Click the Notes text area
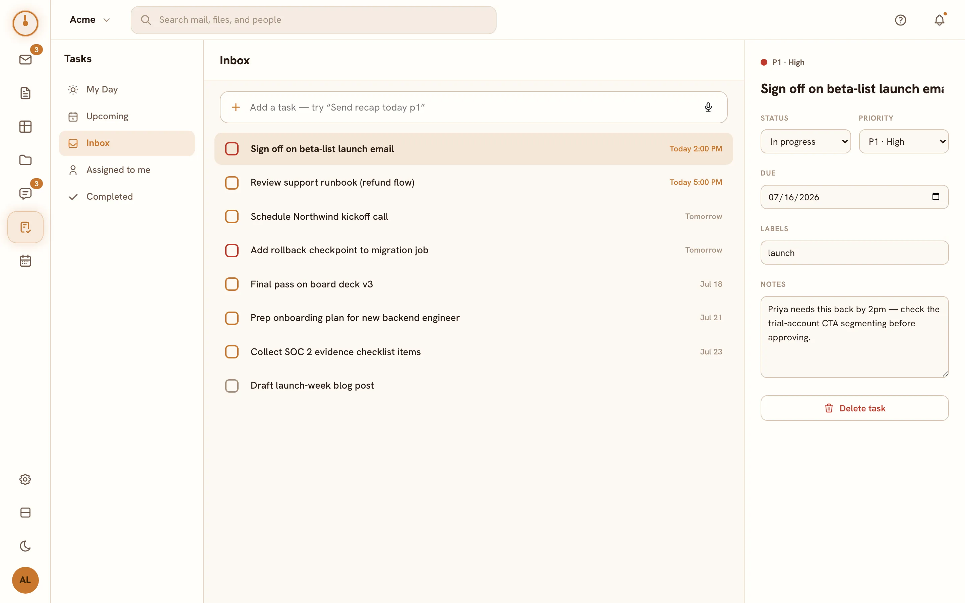The image size is (965, 603). [x=854, y=337]
